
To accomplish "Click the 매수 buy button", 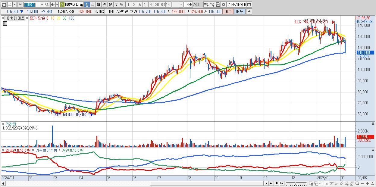I will tap(228, 11).
